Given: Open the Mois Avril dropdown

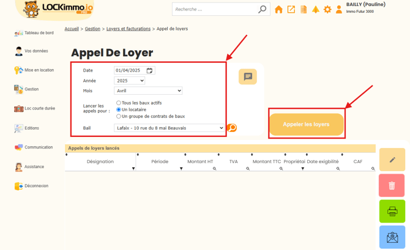Looking at the screenshot, I should 148,90.
